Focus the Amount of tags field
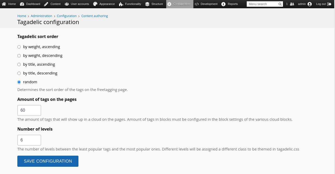This screenshot has width=335, height=174. pos(29,110)
